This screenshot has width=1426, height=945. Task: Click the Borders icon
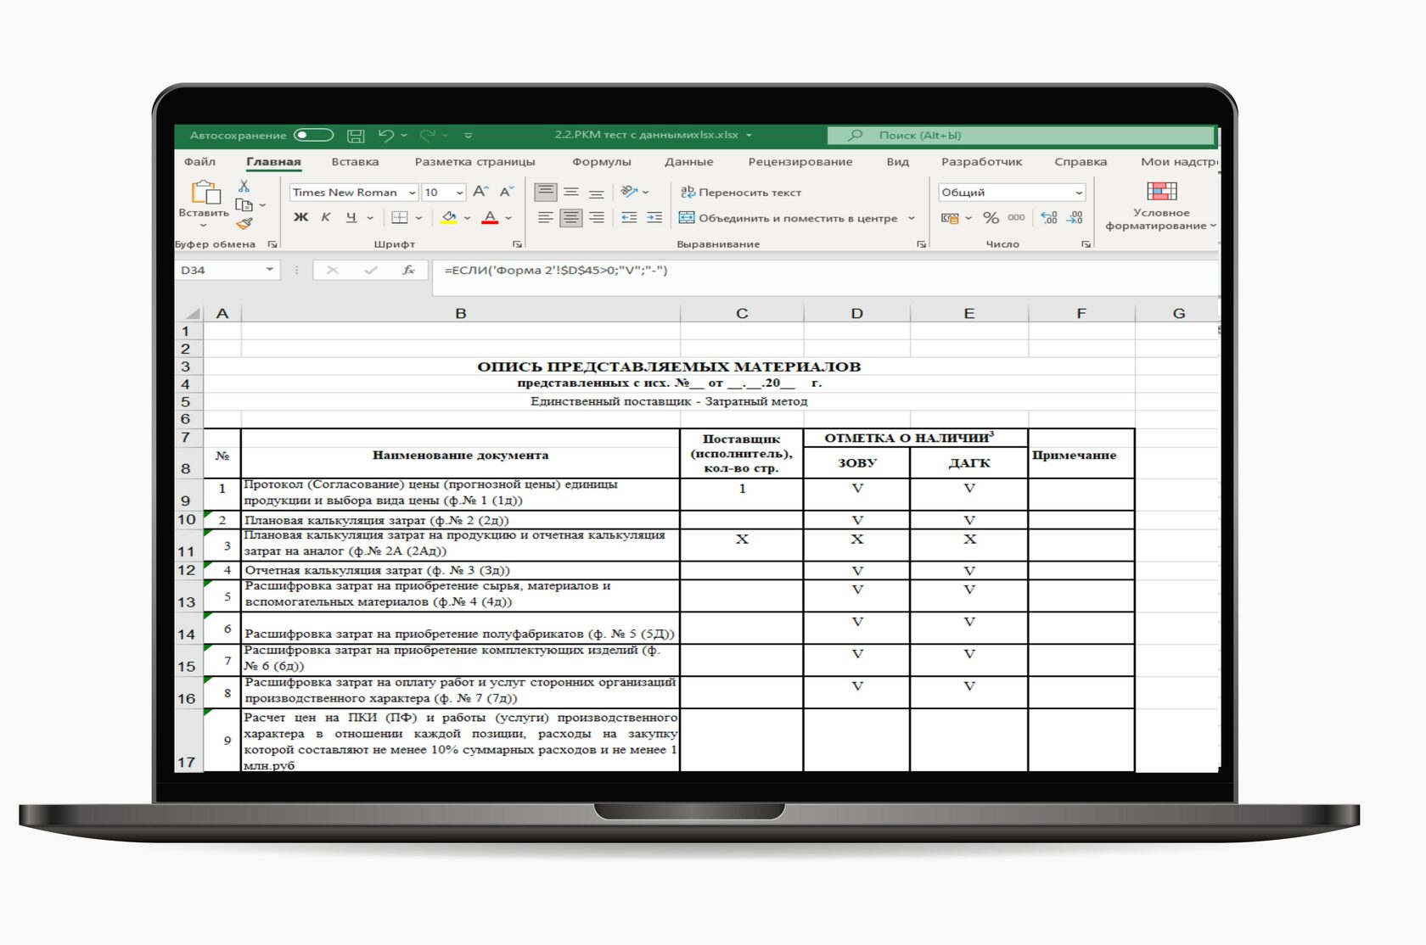pyautogui.click(x=399, y=218)
